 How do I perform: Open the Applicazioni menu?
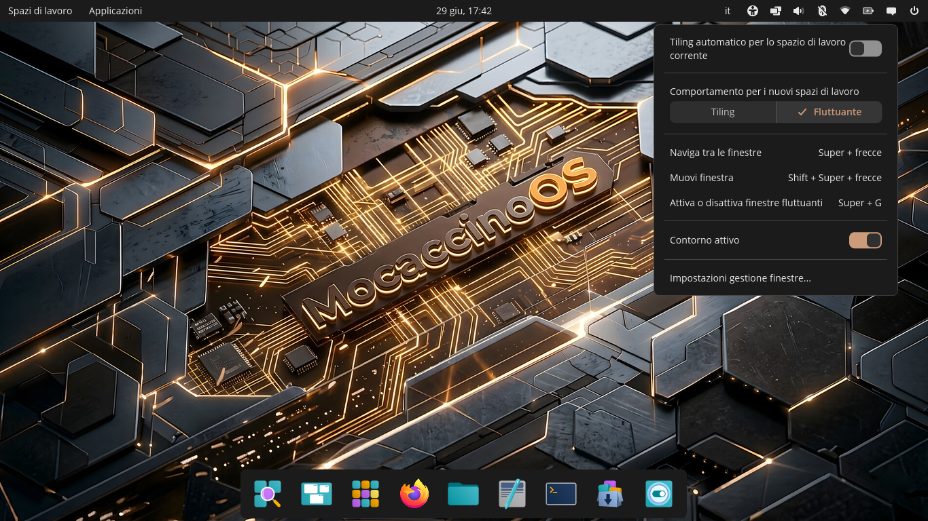(115, 11)
